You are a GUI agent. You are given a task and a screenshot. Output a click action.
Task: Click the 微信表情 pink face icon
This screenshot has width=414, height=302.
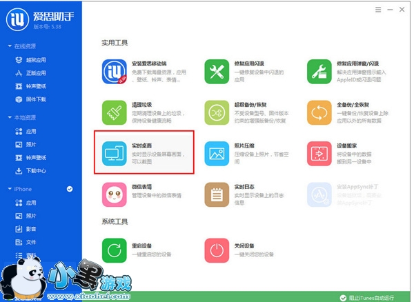tap(114, 194)
